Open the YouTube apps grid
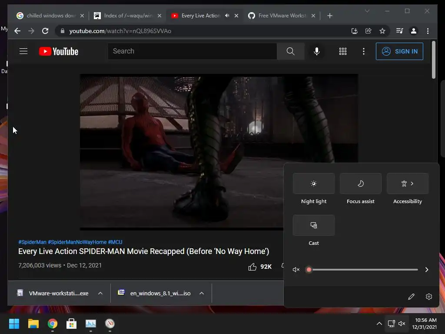 (342, 51)
